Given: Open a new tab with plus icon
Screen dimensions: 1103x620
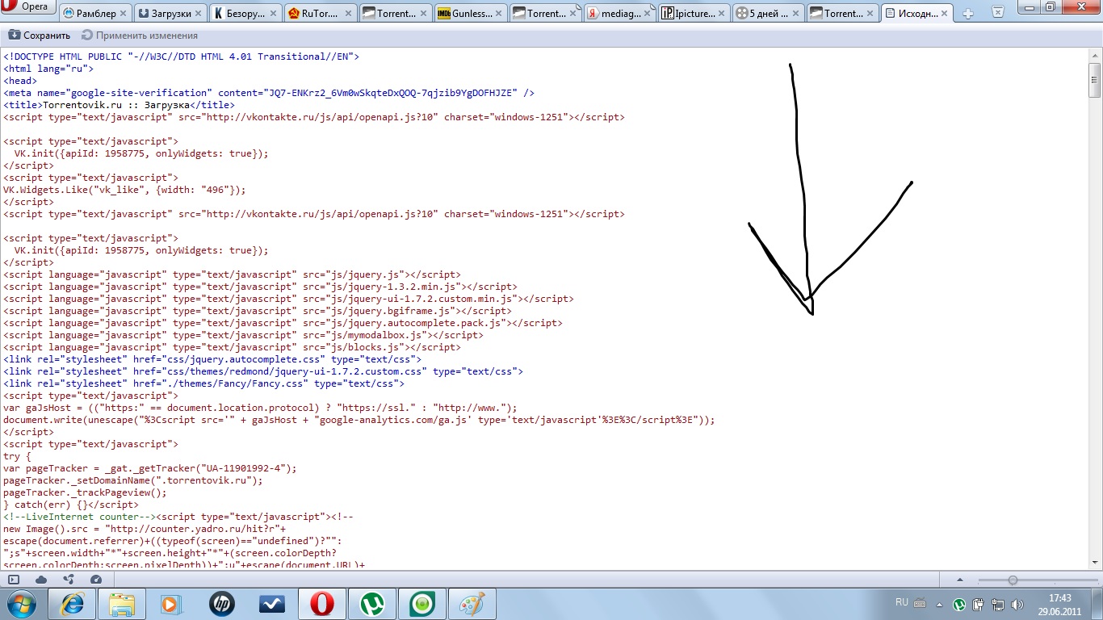Looking at the screenshot, I should point(969,14).
